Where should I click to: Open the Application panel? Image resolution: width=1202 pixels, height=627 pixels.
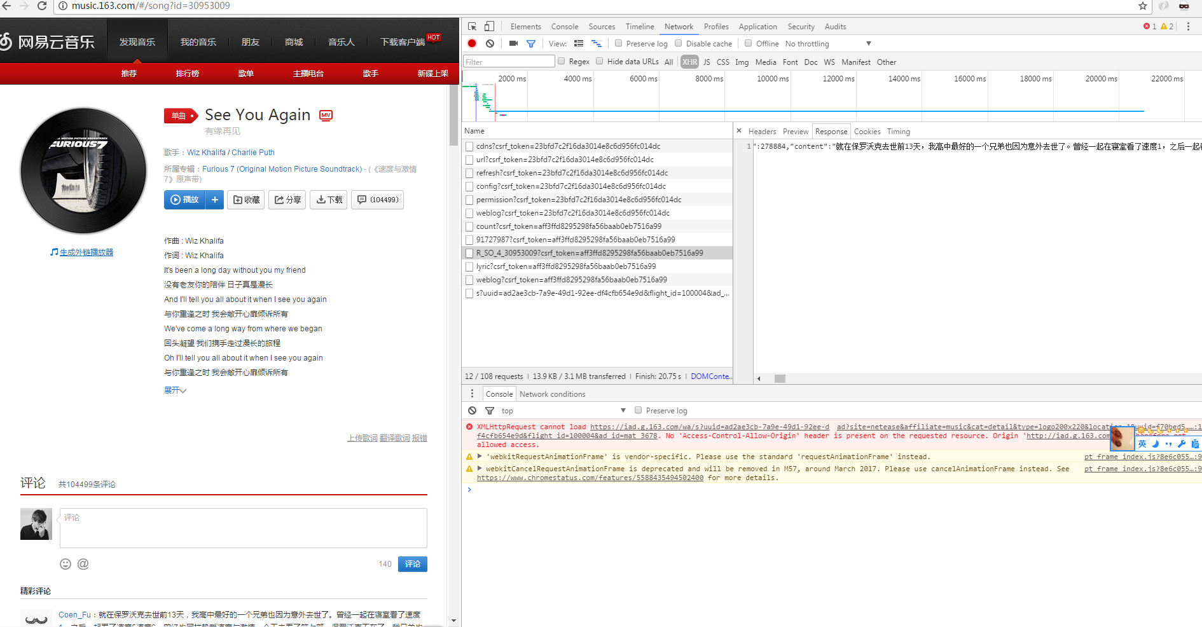coord(757,26)
